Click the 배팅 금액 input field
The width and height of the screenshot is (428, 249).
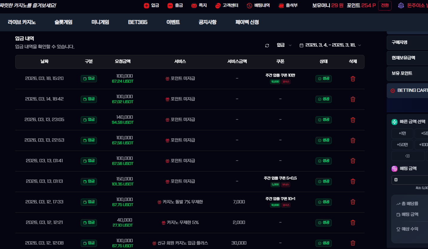(410, 180)
